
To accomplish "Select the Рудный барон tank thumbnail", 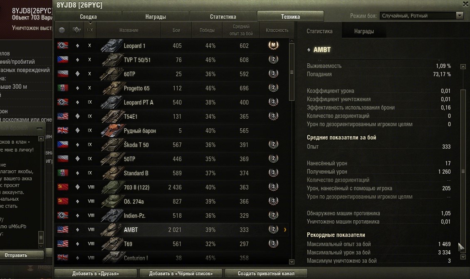I will click(111, 130).
